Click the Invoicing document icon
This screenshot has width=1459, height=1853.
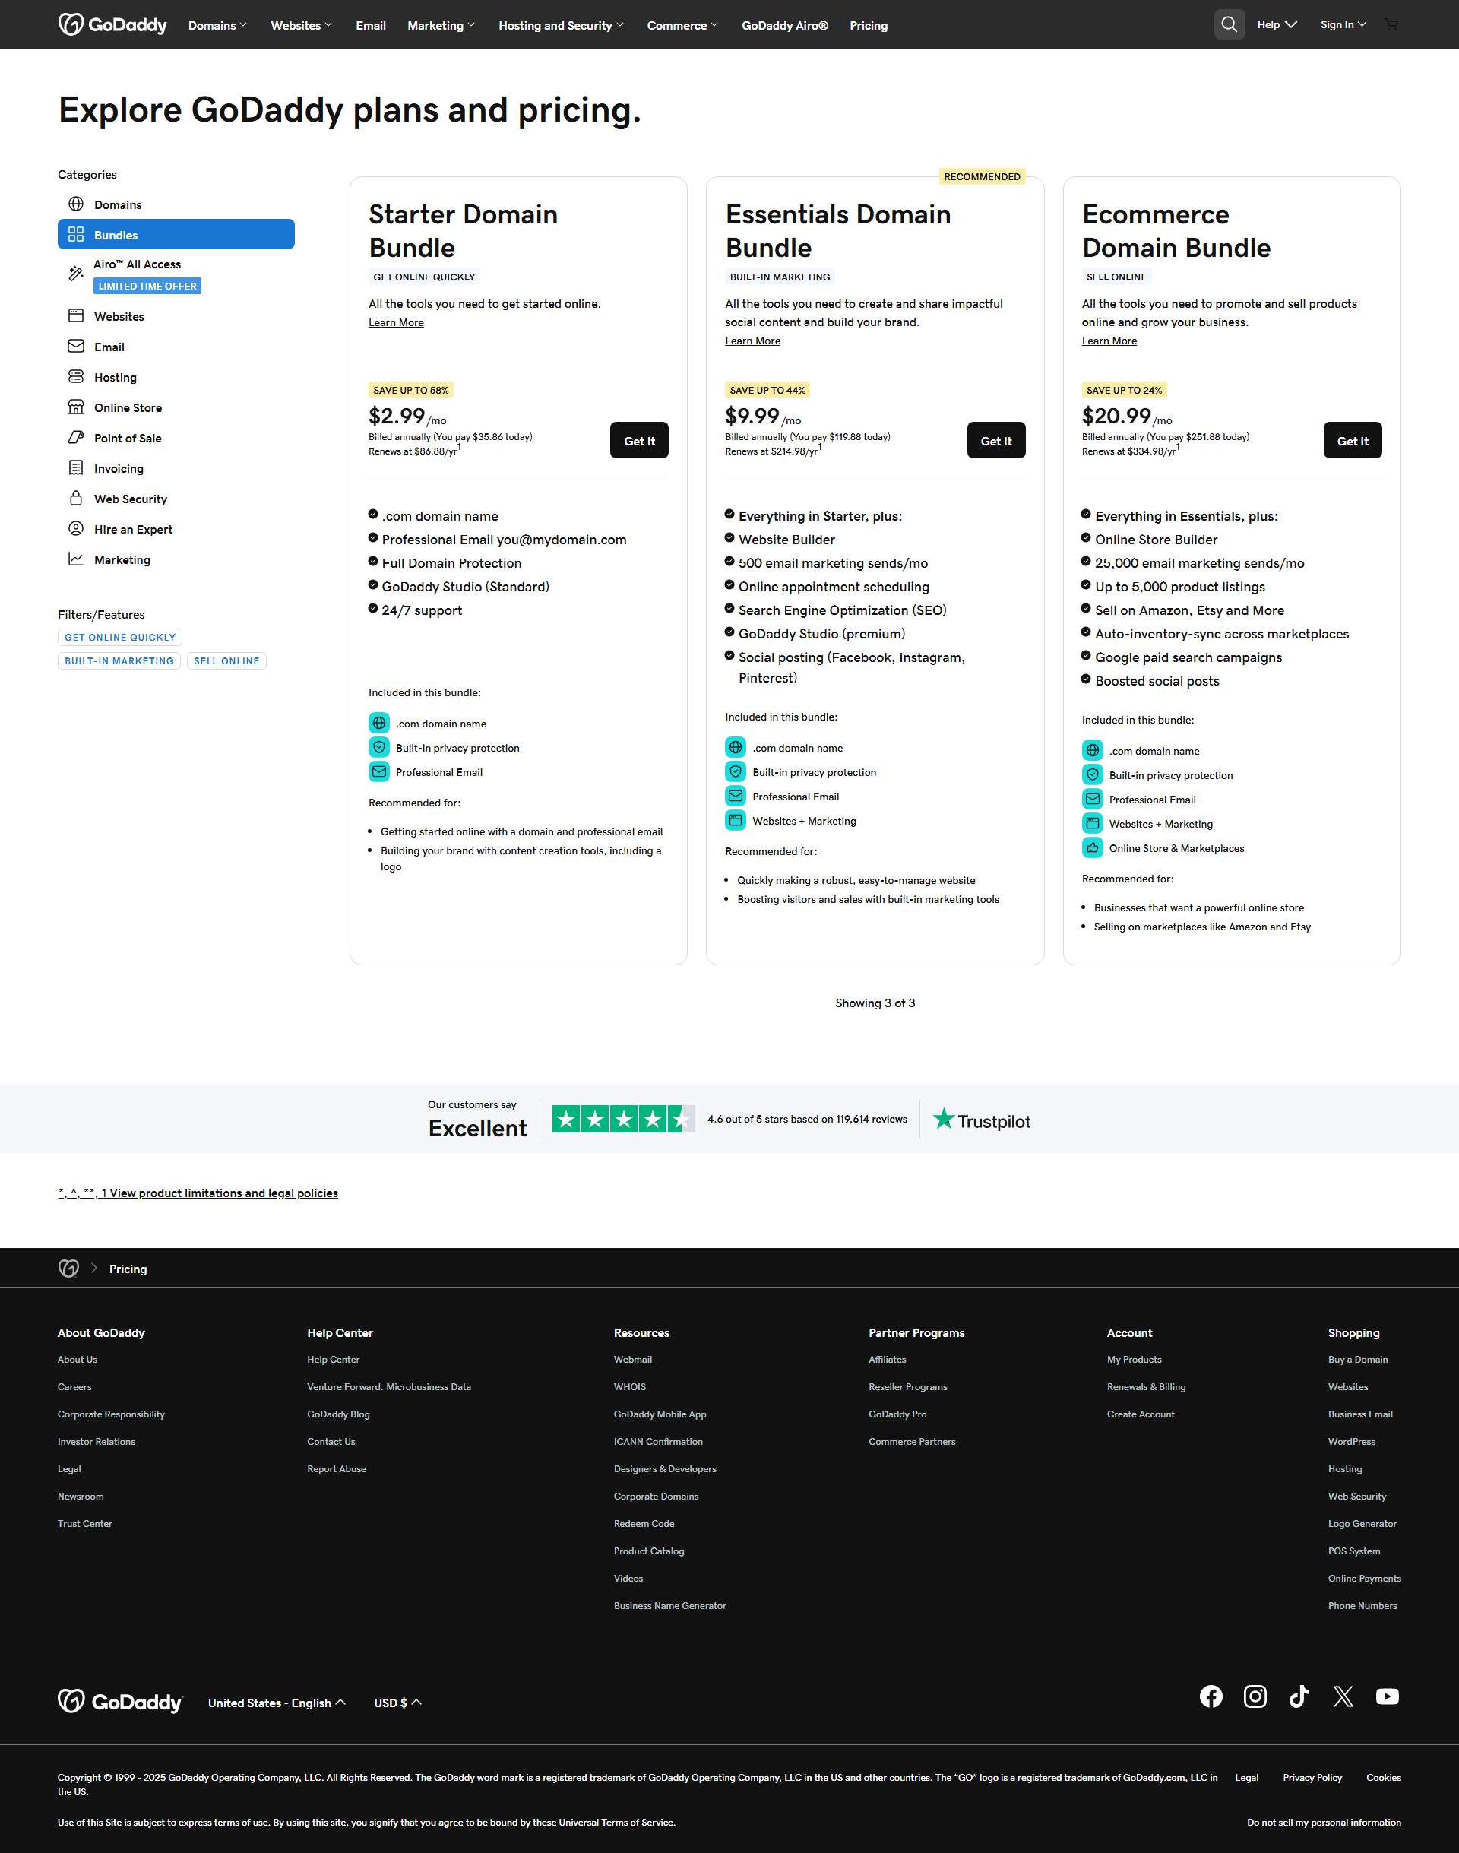[76, 468]
